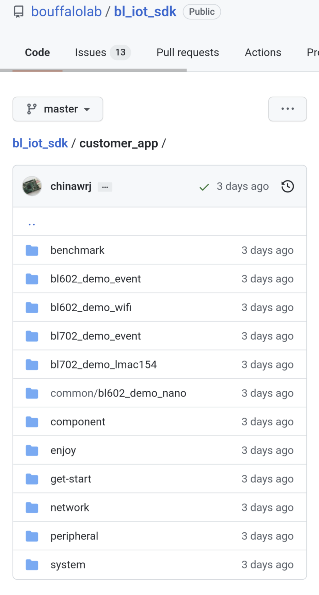Click the enjoy folder icon
Viewport: 319px width, 595px height.
point(32,450)
